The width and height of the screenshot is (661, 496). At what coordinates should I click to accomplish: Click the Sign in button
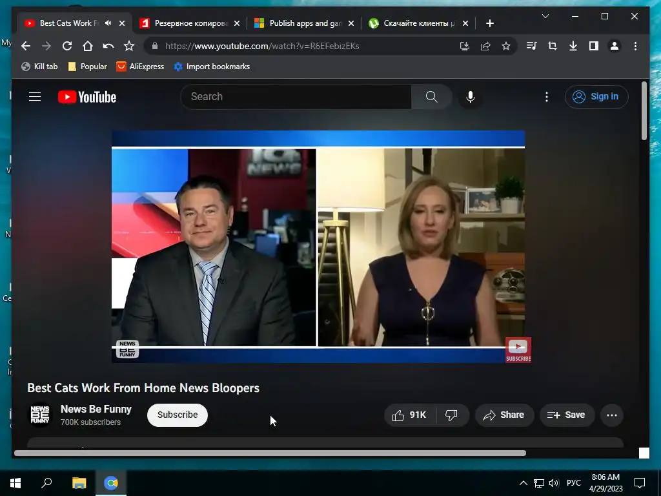pos(596,97)
